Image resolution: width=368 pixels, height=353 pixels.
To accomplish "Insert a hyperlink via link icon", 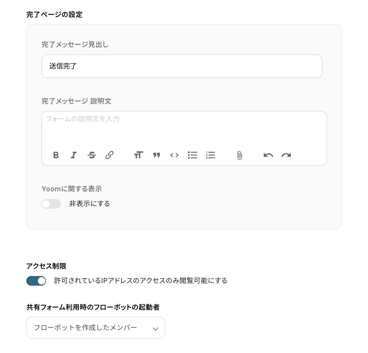I will pos(110,155).
